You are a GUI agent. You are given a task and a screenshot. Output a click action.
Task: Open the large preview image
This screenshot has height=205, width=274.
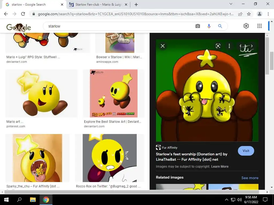(207, 90)
